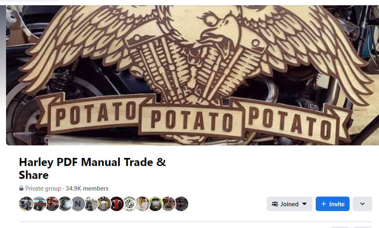The image size is (379, 228).
Task: Open the 34.9K members link
Action: [87, 189]
